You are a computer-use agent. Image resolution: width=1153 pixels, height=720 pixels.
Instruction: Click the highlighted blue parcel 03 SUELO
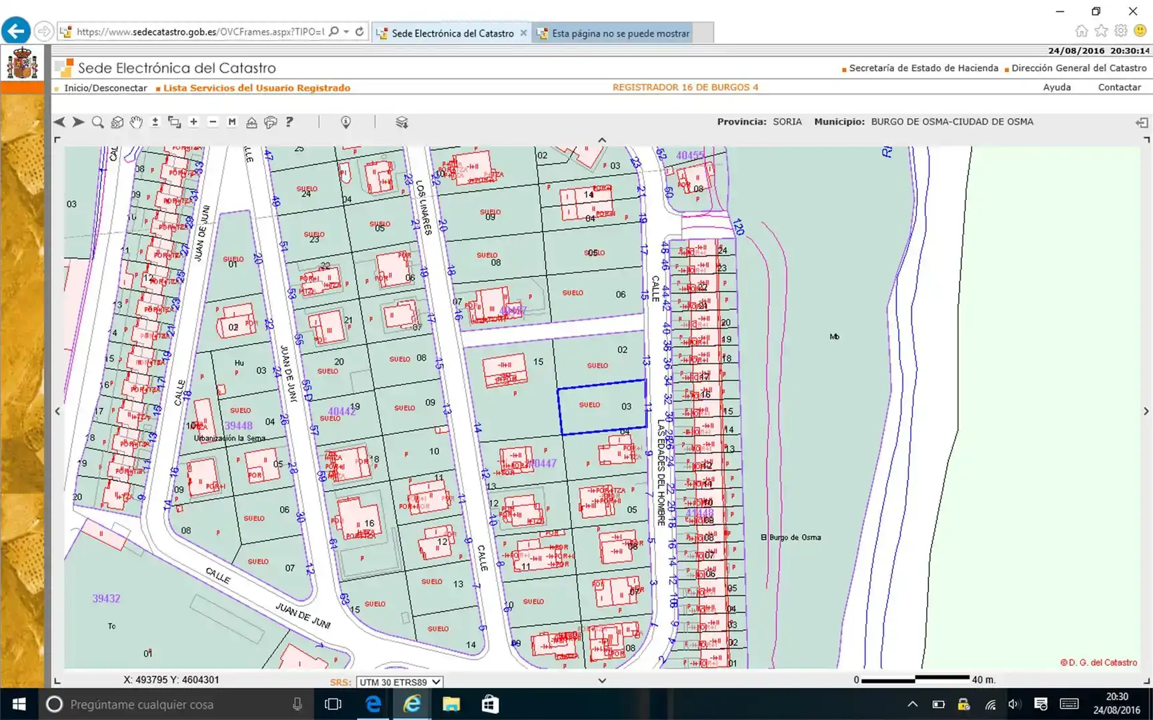point(603,407)
